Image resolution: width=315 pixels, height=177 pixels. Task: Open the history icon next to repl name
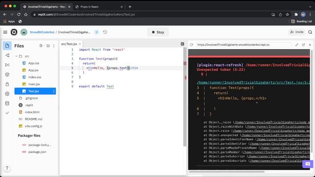point(105,32)
